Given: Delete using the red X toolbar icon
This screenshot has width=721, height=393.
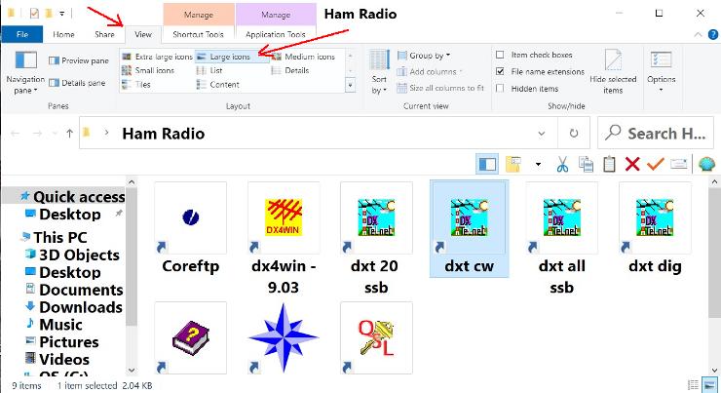Looking at the screenshot, I should tap(632, 164).
